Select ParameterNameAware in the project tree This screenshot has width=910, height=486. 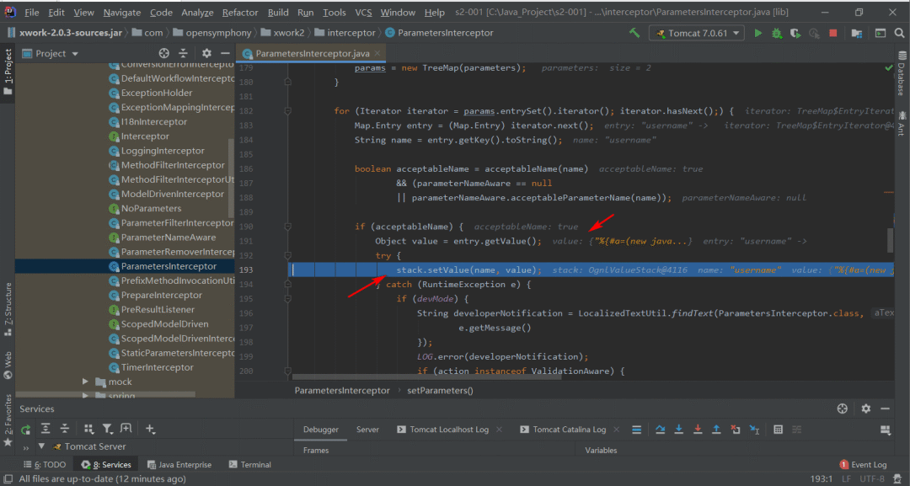pos(168,238)
